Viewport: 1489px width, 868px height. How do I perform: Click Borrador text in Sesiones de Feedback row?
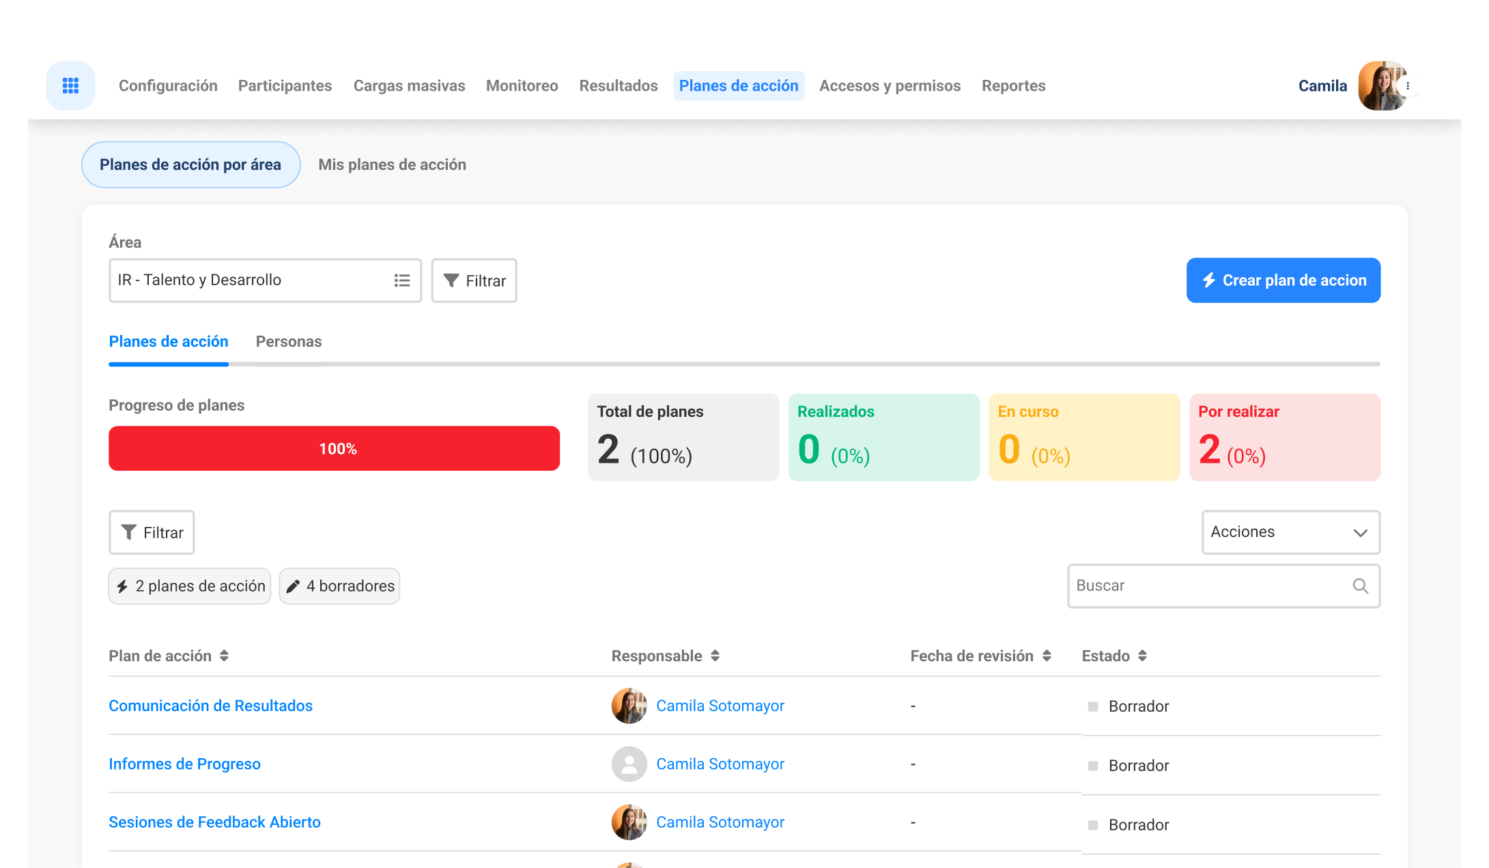click(1139, 825)
